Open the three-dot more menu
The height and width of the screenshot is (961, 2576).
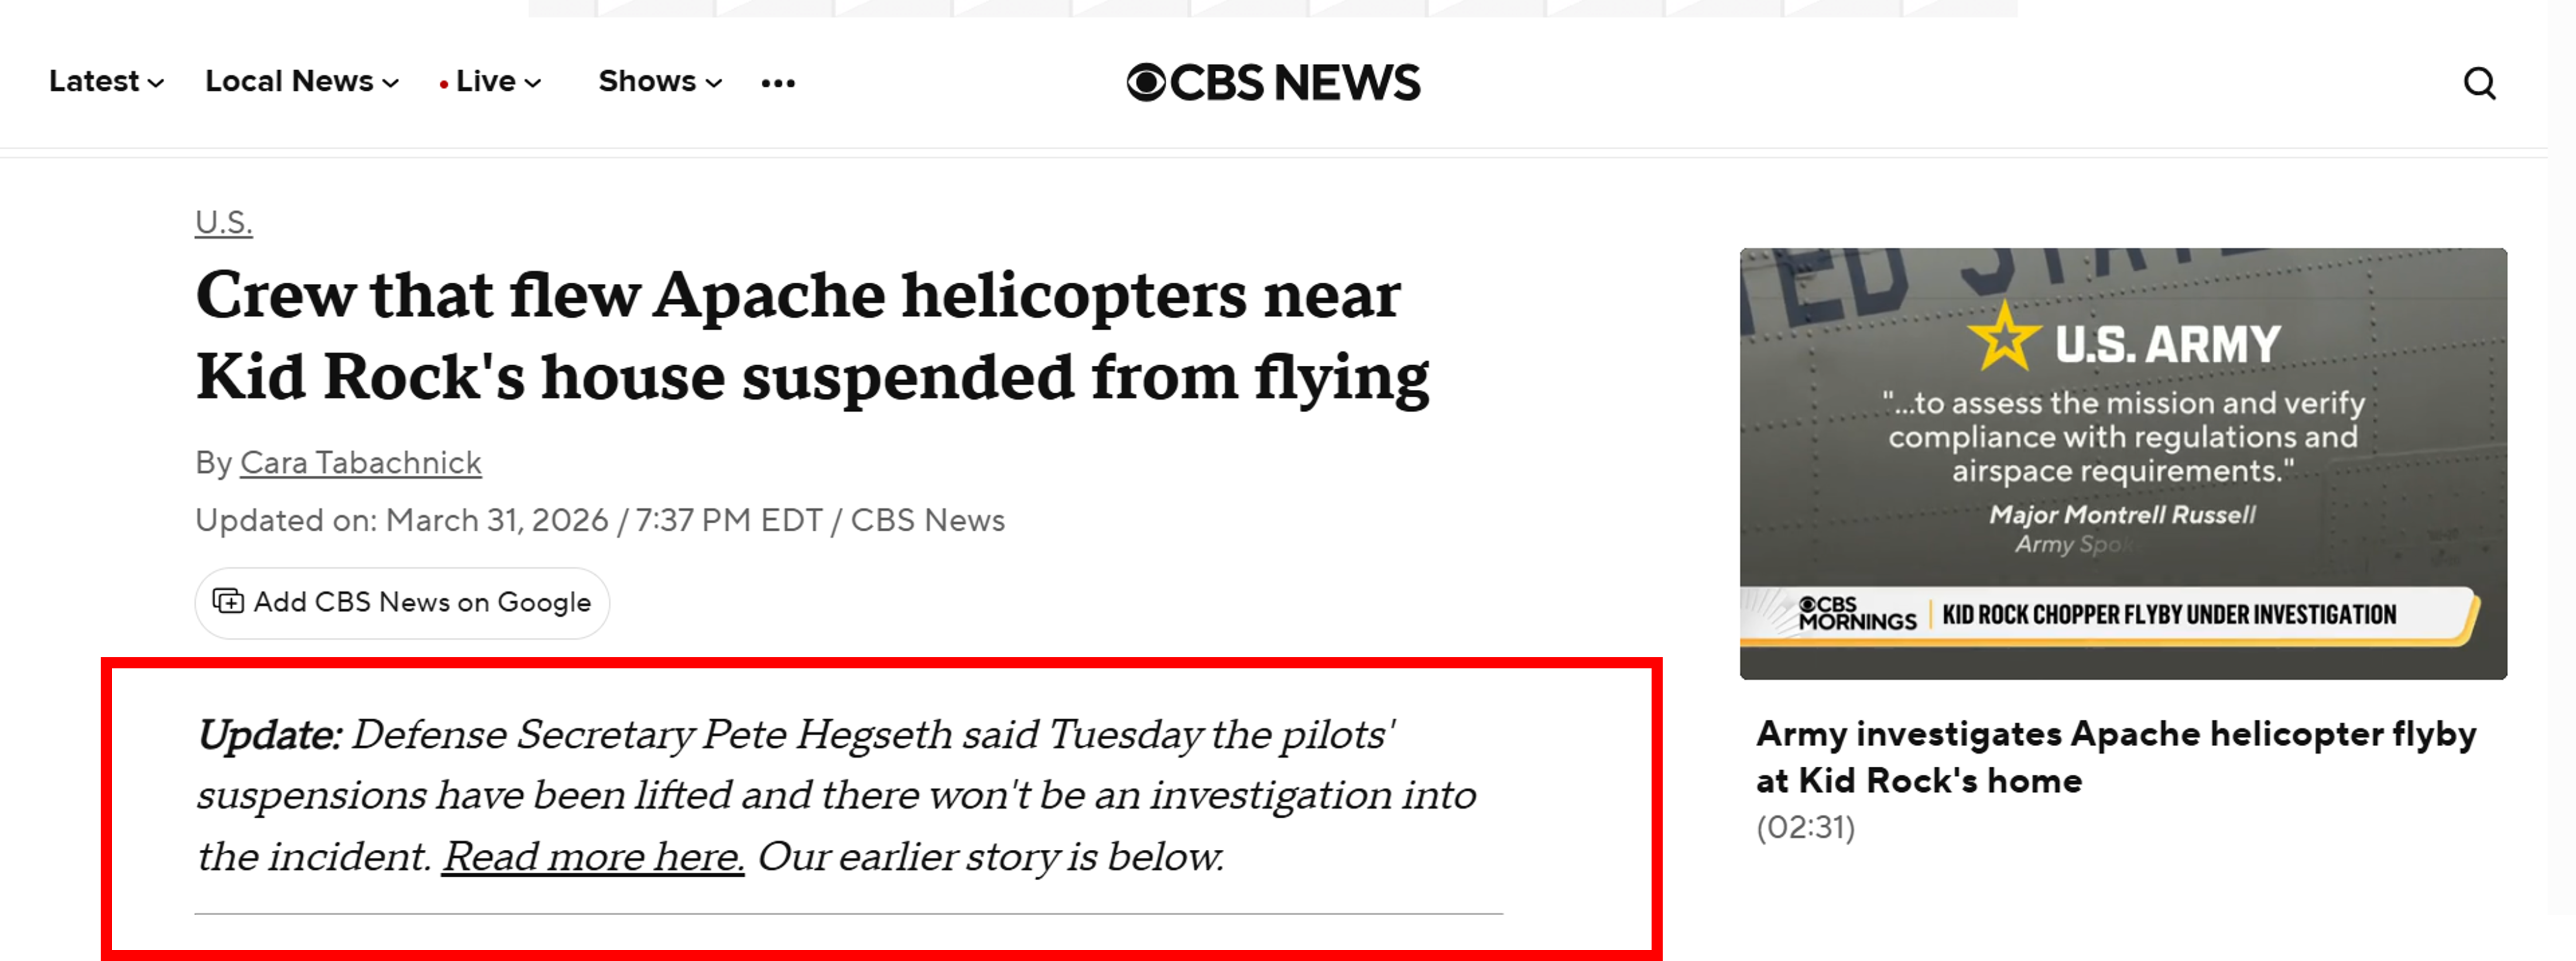click(x=778, y=83)
